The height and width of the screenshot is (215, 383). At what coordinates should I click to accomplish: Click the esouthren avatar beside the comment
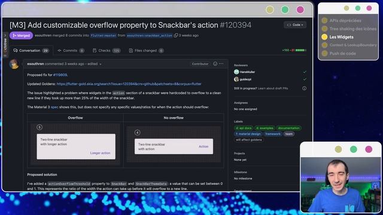tap(14, 64)
